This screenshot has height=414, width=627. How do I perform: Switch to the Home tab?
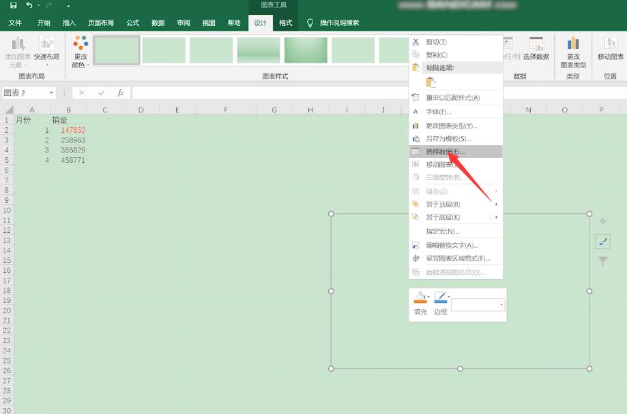point(44,22)
